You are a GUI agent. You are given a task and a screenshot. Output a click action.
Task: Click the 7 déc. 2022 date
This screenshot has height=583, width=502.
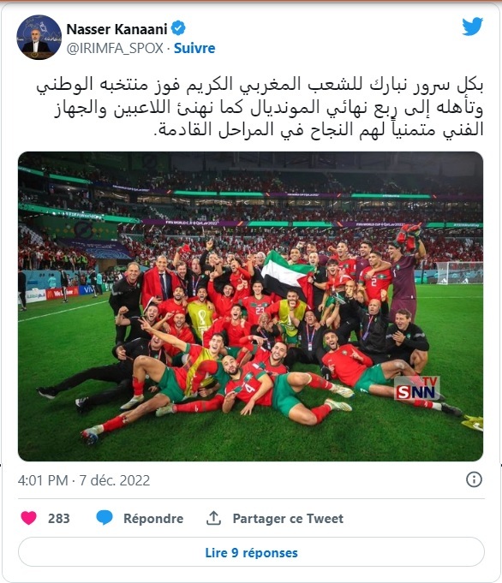(115, 480)
